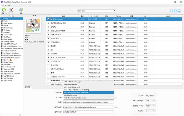
Task: Click the Podcasts antenna icon
Action: [x=2, y=32]
